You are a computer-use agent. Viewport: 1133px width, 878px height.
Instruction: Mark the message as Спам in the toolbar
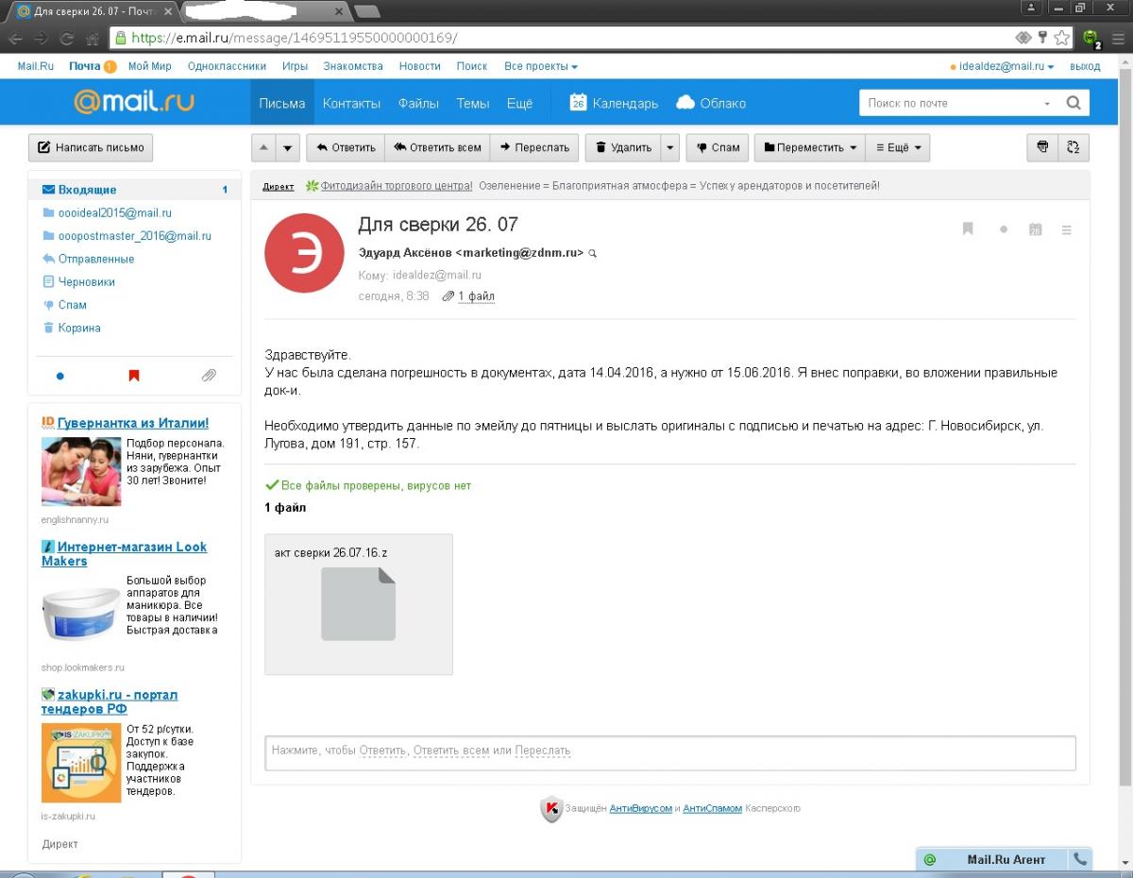point(718,147)
